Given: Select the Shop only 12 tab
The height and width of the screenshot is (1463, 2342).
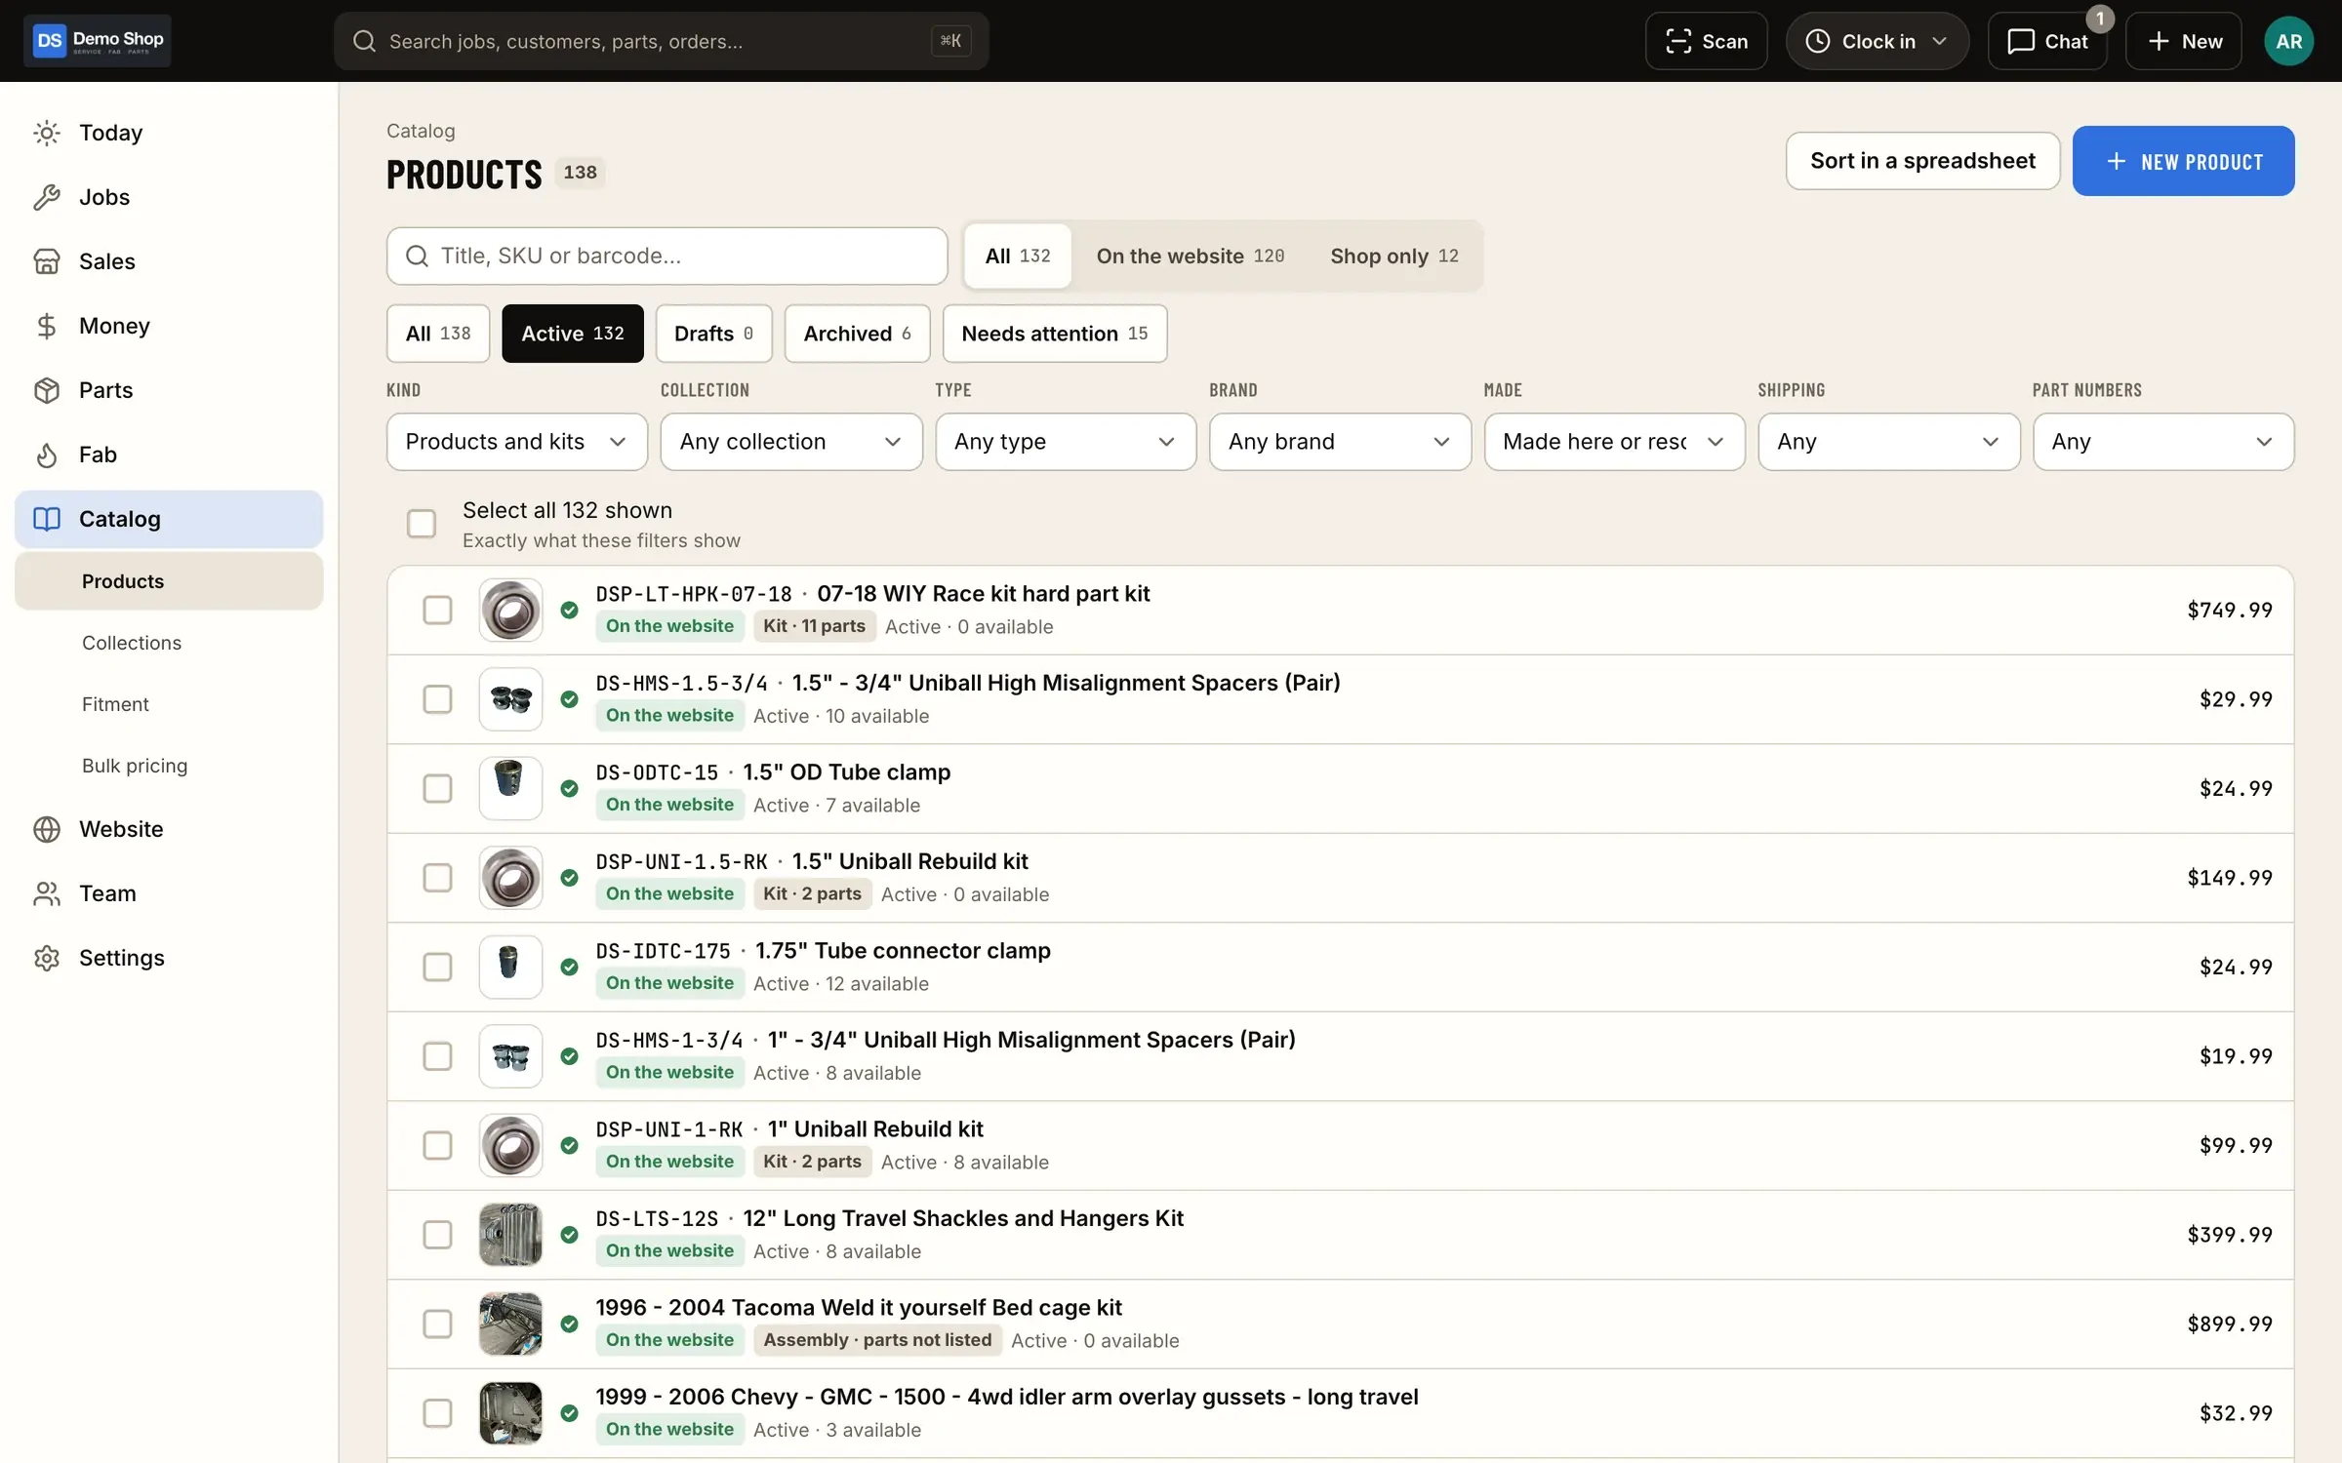Looking at the screenshot, I should pyautogui.click(x=1393, y=257).
